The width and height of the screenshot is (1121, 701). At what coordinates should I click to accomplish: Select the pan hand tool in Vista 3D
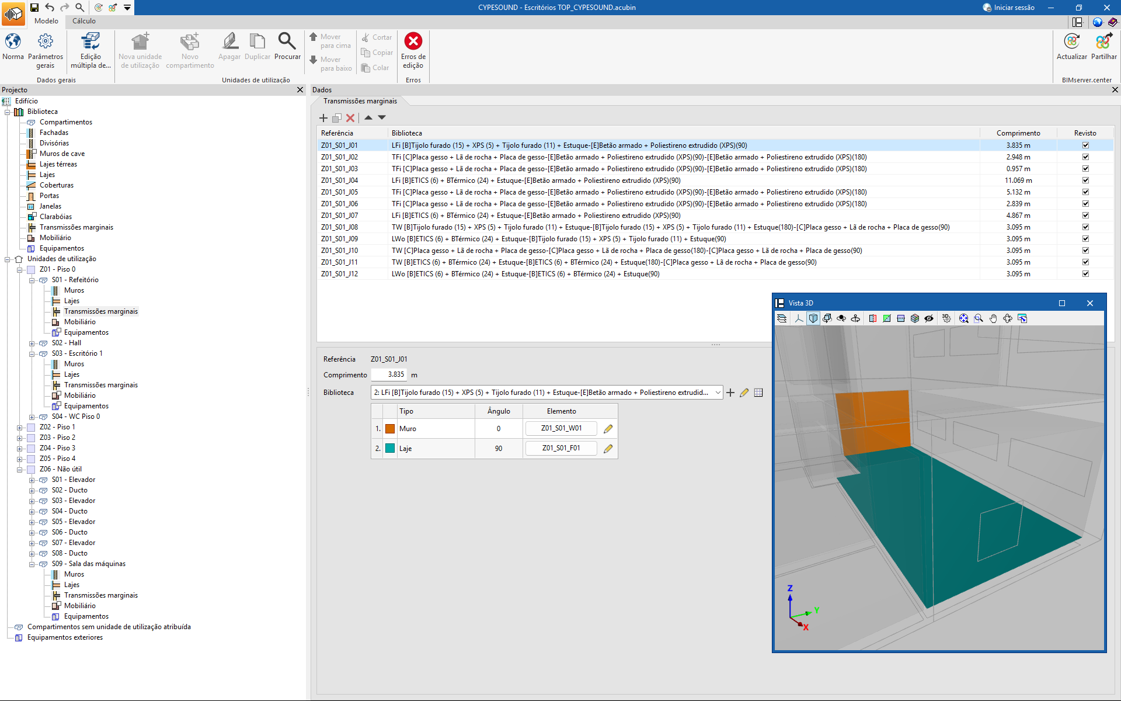(x=993, y=318)
